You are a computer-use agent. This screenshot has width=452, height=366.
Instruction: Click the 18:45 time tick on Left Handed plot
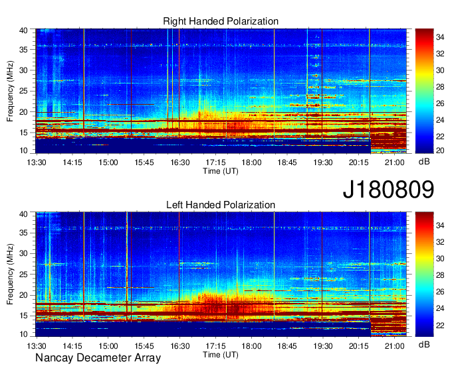tap(287, 346)
